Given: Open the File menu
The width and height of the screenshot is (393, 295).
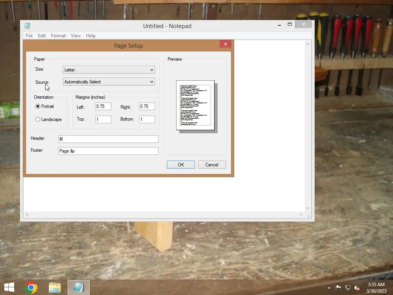Looking at the screenshot, I should 29,36.
